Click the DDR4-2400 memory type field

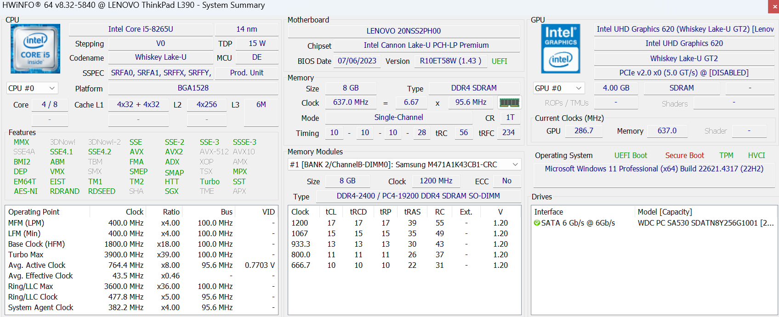pos(418,196)
